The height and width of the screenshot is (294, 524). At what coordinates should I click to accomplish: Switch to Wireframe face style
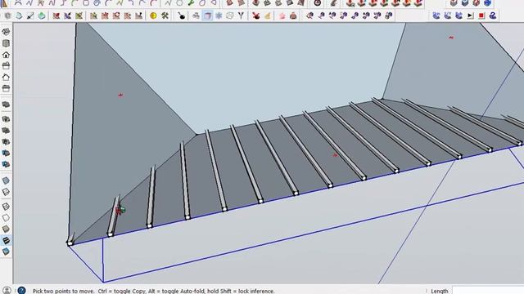(x=6, y=207)
